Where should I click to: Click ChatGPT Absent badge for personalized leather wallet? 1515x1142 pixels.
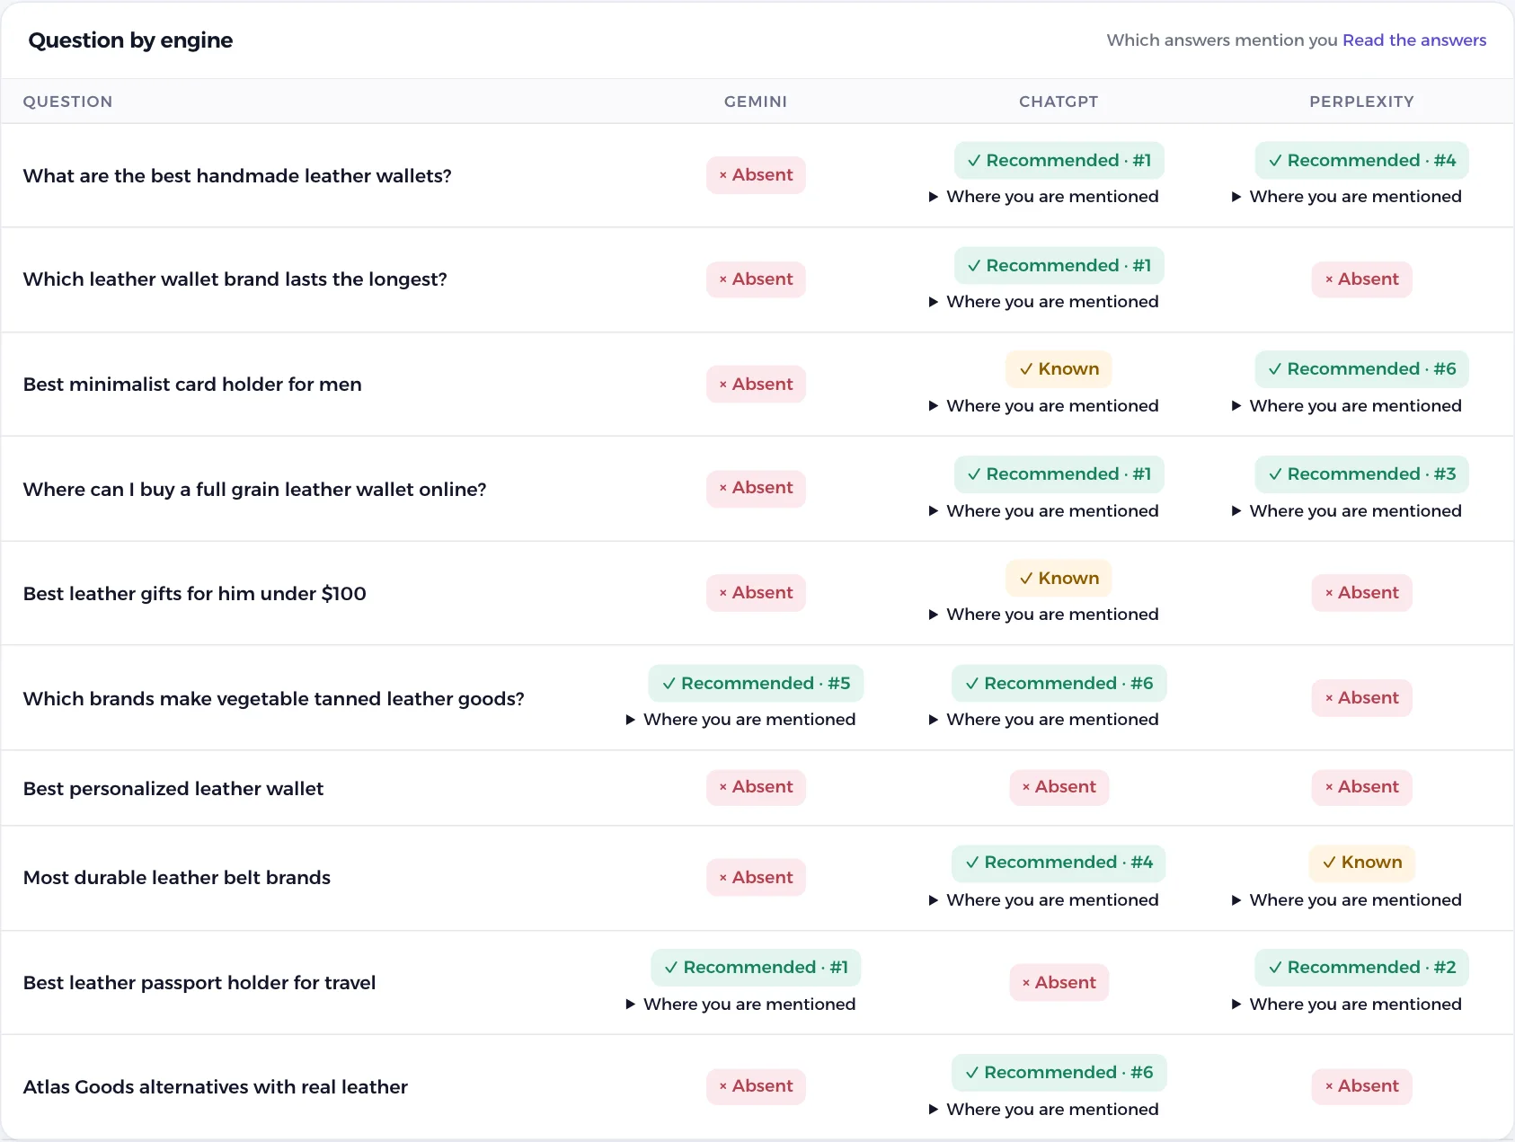[x=1059, y=787]
